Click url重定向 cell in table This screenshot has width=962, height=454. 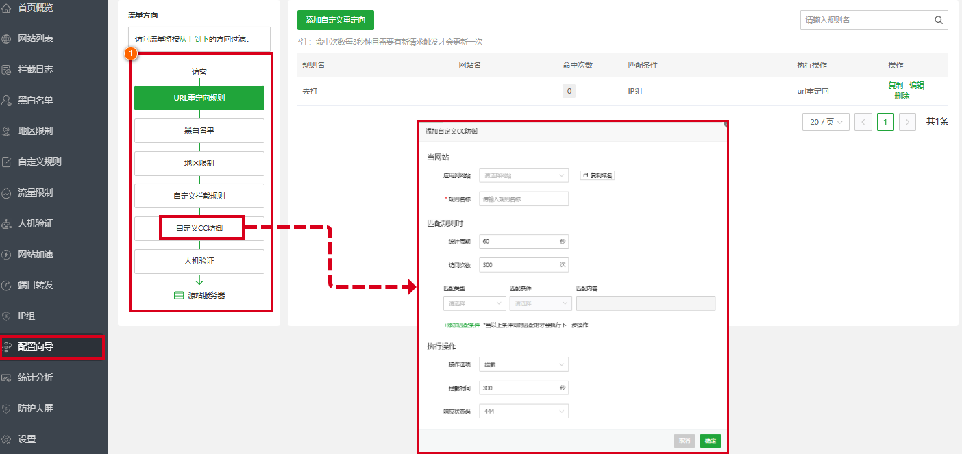coord(813,91)
